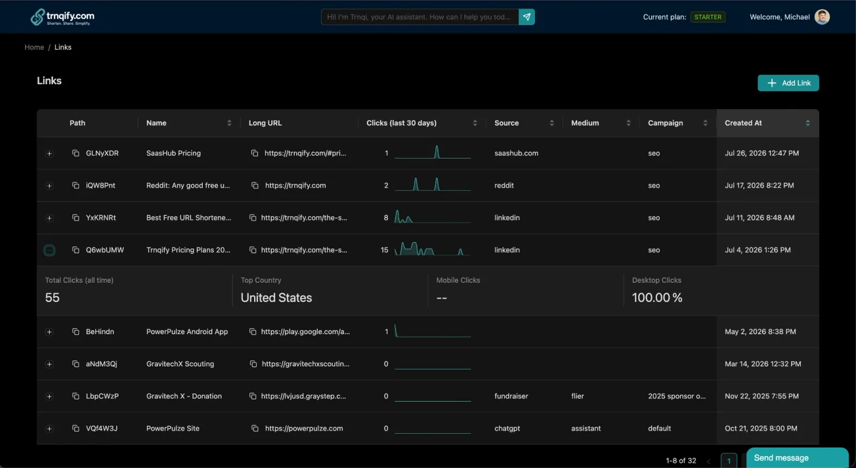The width and height of the screenshot is (856, 468).
Task: Click the previous page arrow
Action: tap(708, 461)
